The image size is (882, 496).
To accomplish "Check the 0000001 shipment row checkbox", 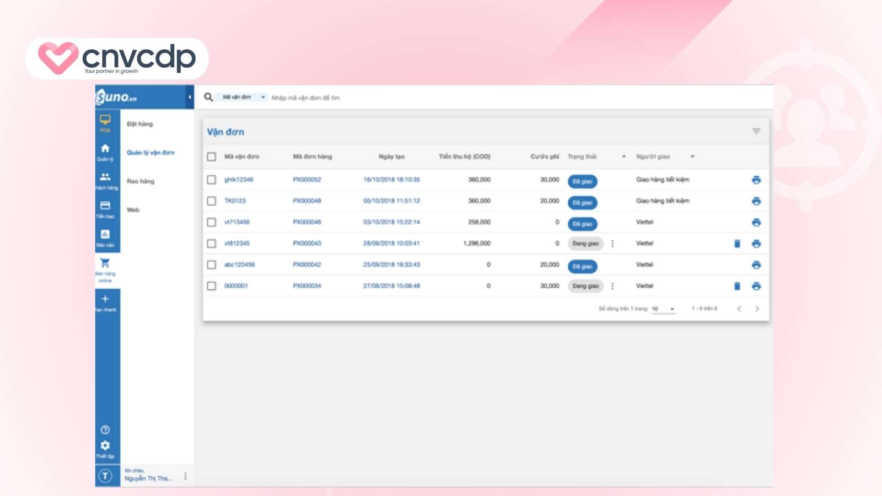I will tap(212, 286).
